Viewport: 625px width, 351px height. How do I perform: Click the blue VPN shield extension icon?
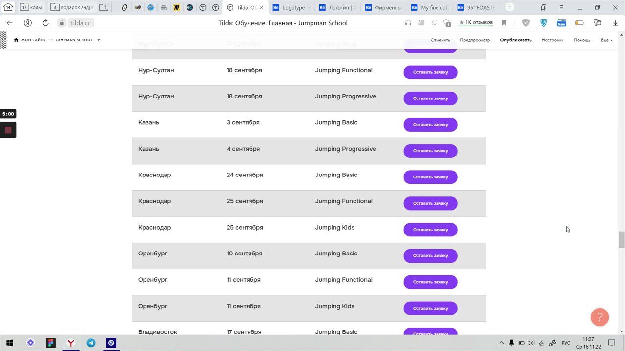coord(543,23)
